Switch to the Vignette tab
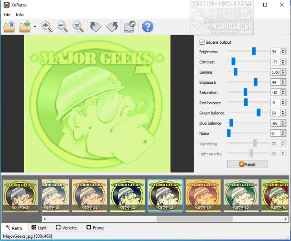The width and height of the screenshot is (291, 241). coord(66,228)
